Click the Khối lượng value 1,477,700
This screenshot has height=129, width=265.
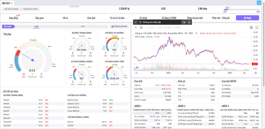(167, 93)
